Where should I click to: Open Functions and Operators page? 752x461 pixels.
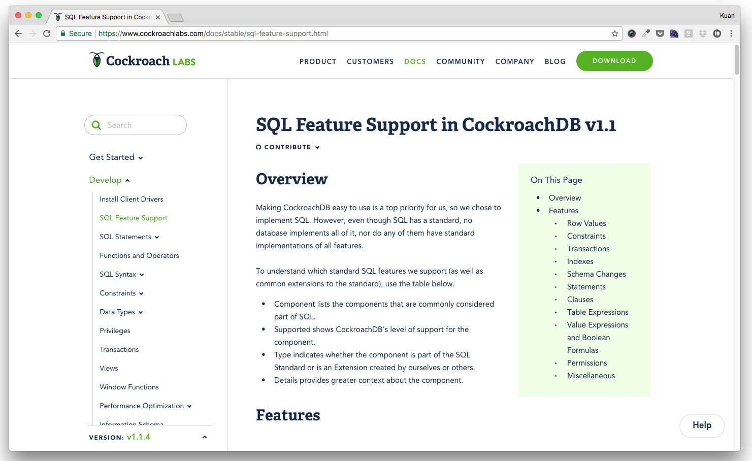coord(139,255)
